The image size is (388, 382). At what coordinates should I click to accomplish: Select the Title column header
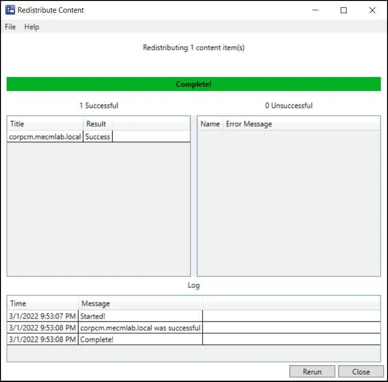coord(45,124)
